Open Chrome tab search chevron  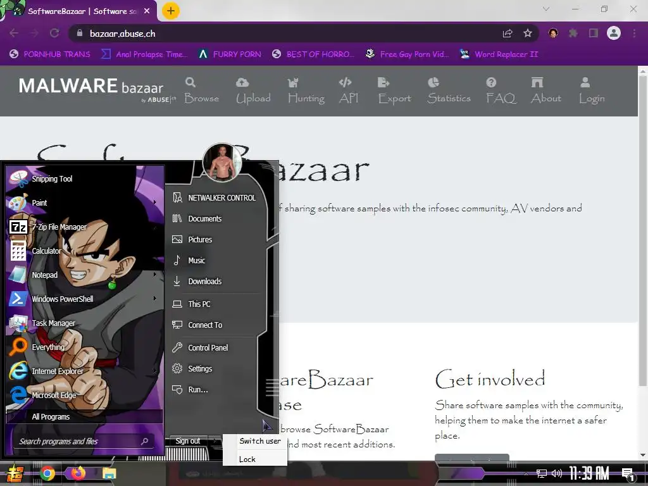coord(546,9)
